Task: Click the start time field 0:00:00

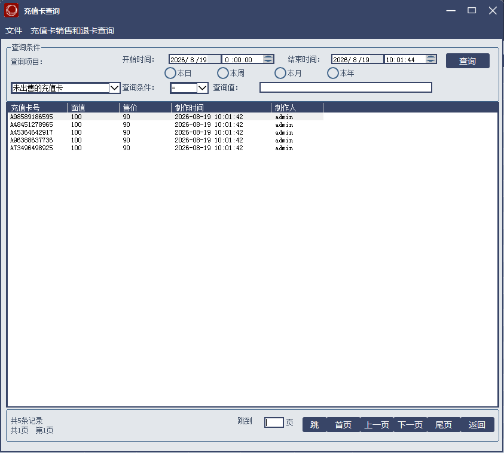Action: [243, 59]
